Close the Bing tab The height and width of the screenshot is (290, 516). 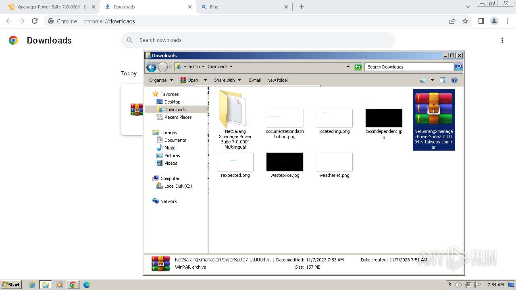[x=286, y=7]
